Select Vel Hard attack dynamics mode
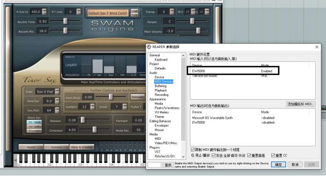The image size is (326, 178). pyautogui.click(x=33, y=122)
